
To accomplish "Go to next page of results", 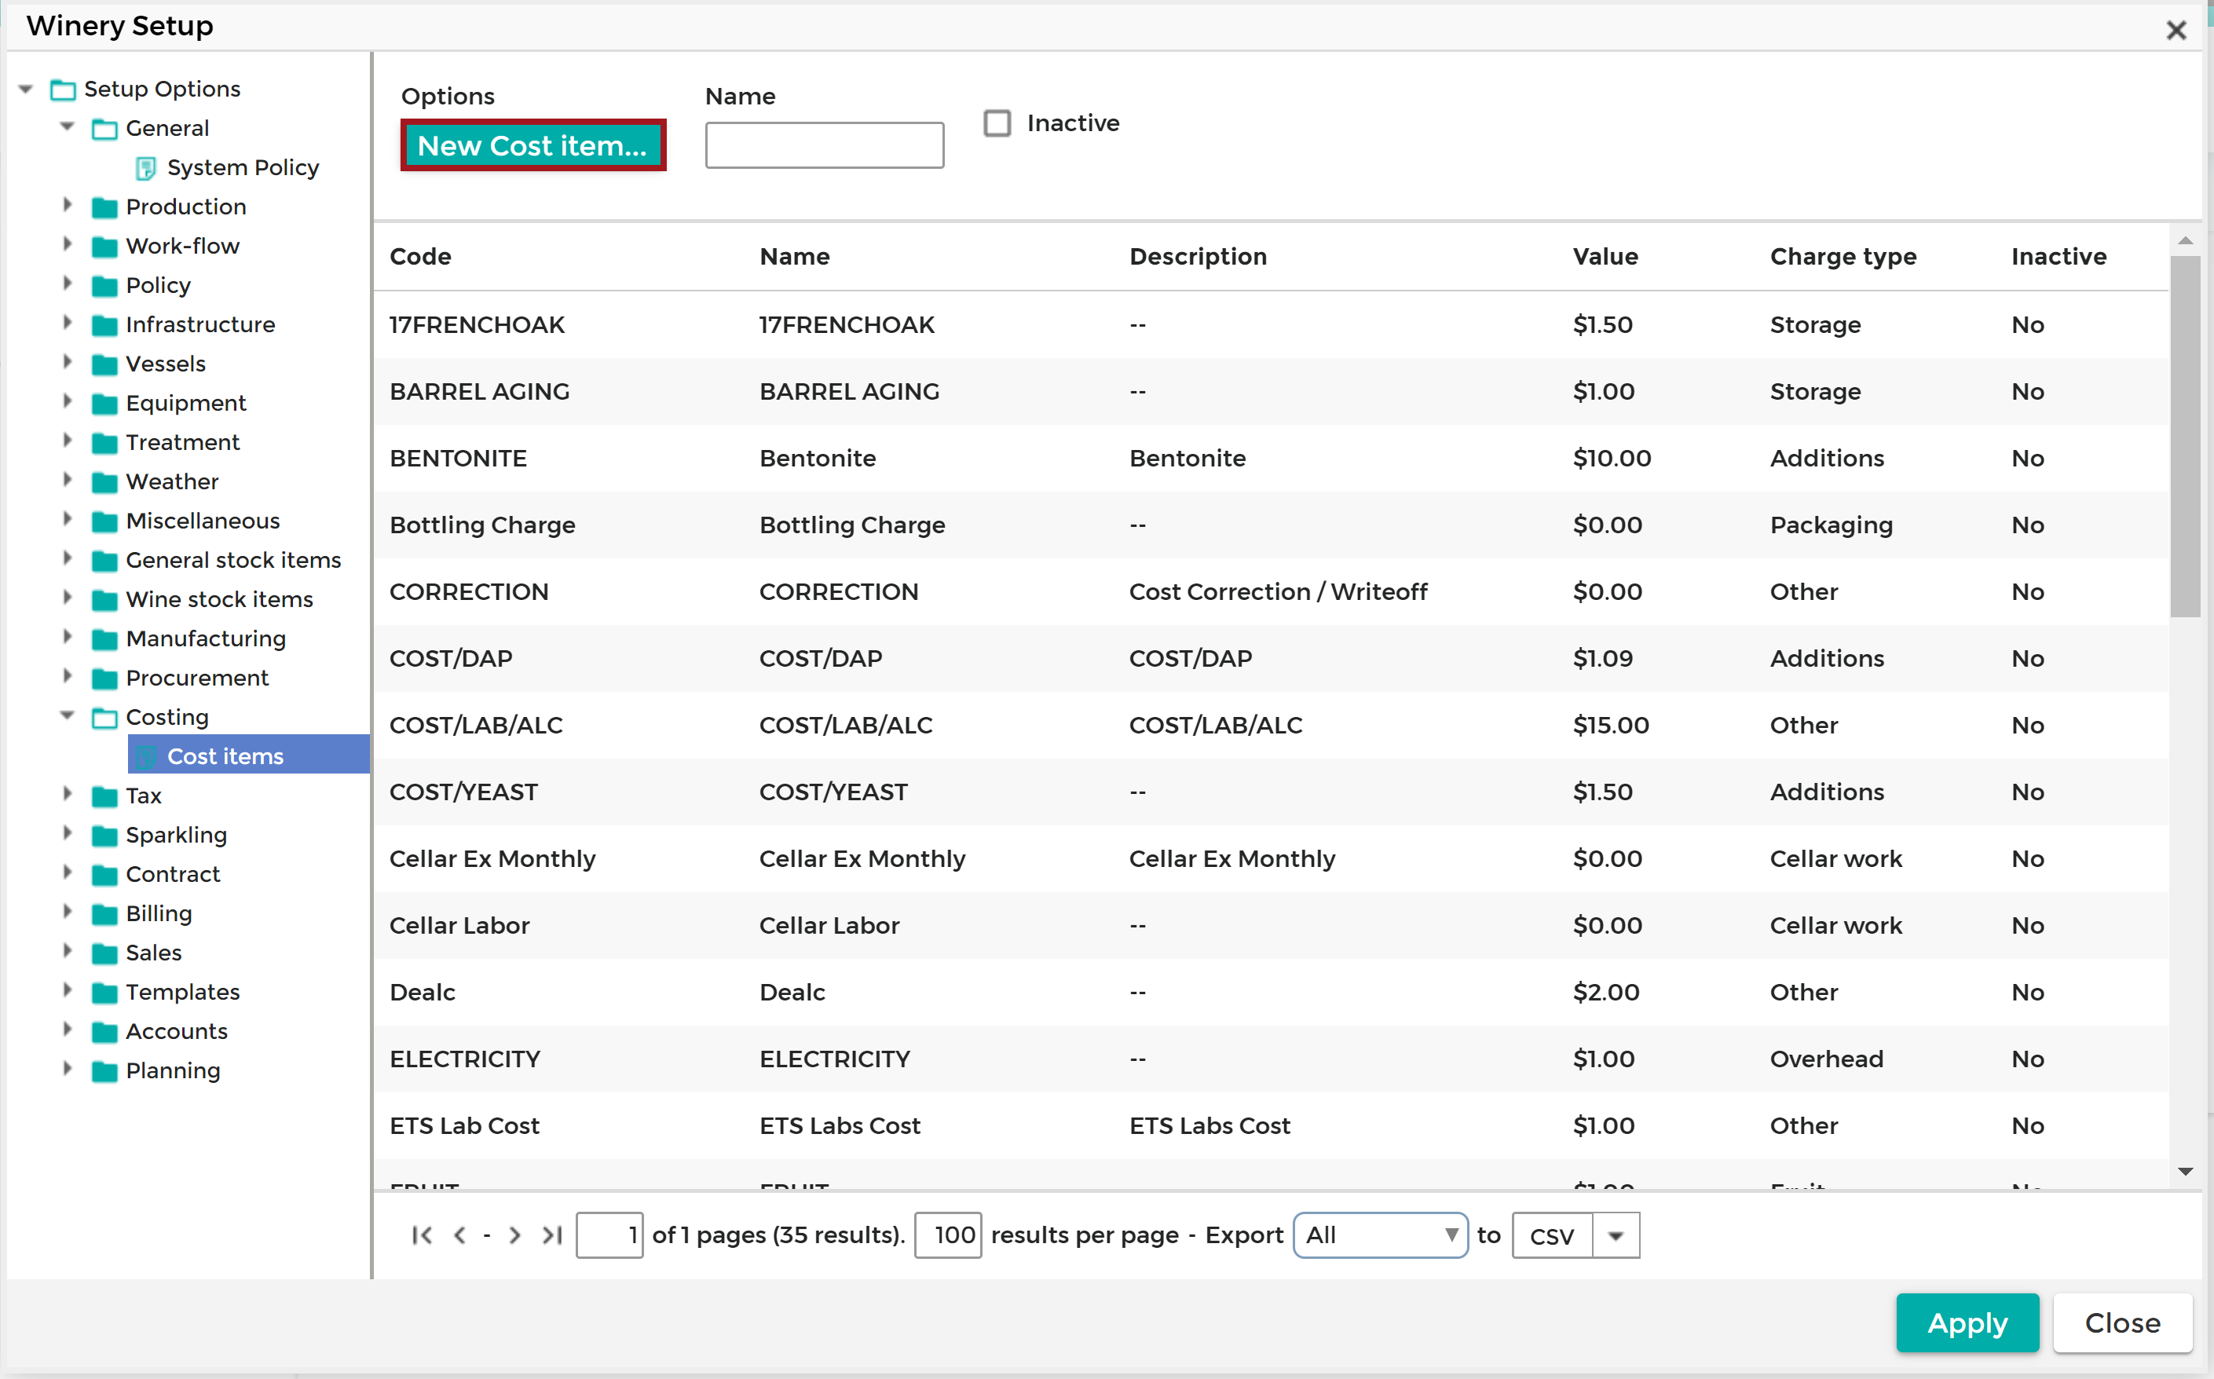I will pos(515,1236).
